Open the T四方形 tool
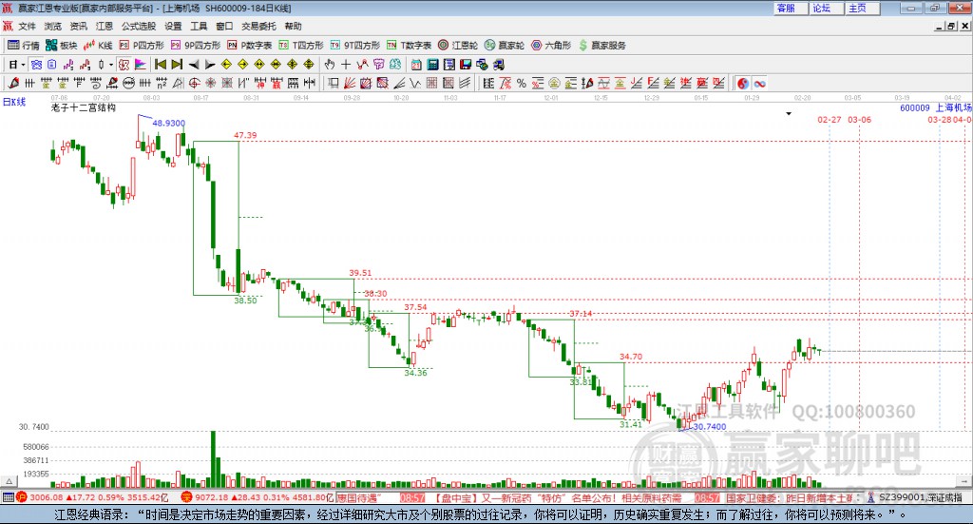Screen dimensions: 973x524 [301, 46]
